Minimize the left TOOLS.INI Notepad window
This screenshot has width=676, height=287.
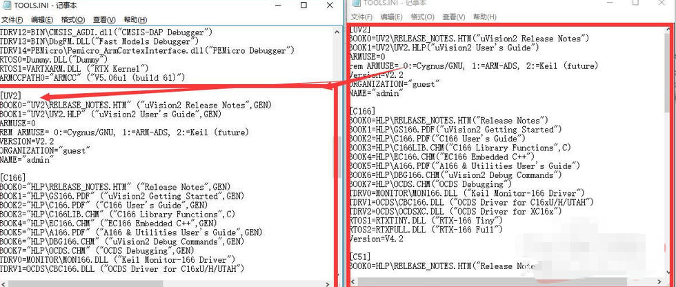point(279,5)
